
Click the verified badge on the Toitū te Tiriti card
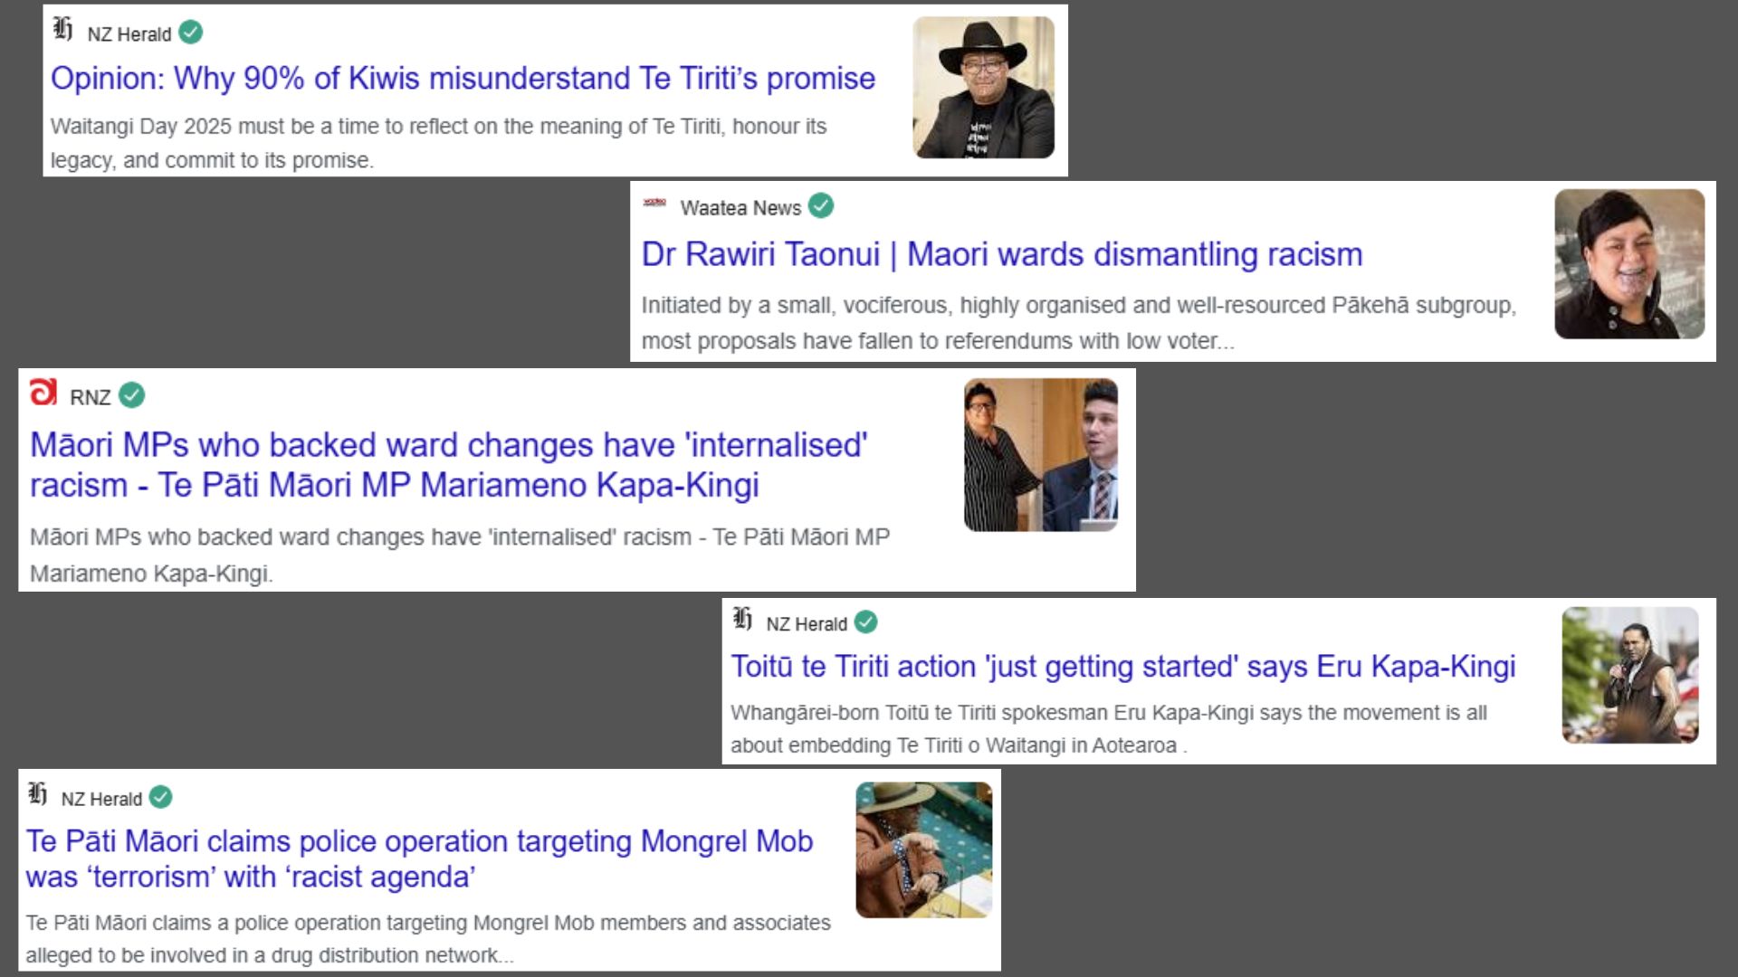[866, 622]
